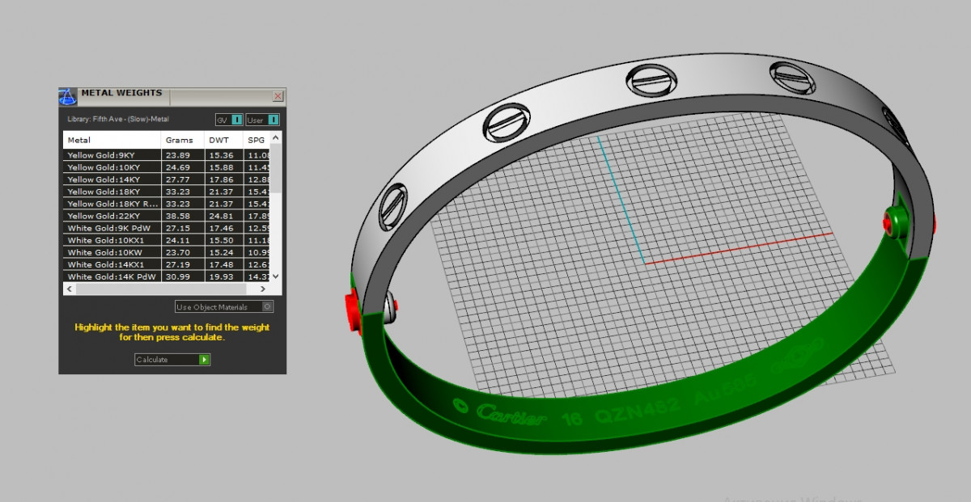Select the Yellow Gold:14KY row
Image resolution: width=971 pixels, height=502 pixels.
167,179
